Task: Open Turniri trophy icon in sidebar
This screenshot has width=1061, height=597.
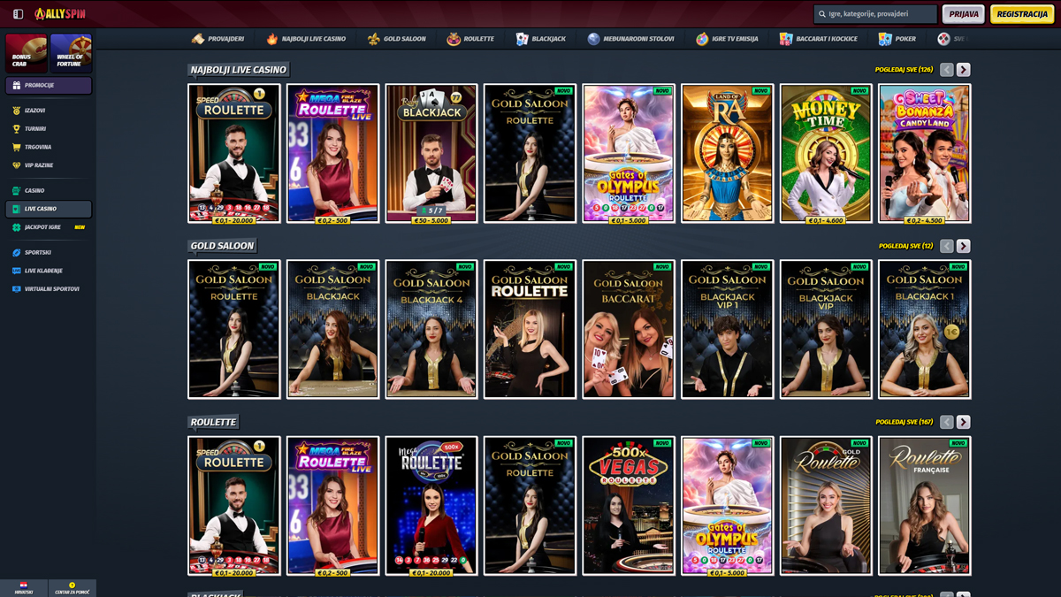Action: coord(16,129)
